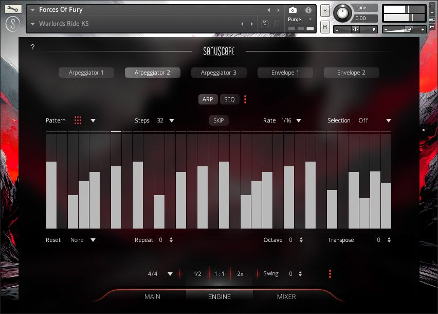Image resolution: width=438 pixels, height=314 pixels.
Task: Minimize the instrument header view
Action: (x=432, y=12)
